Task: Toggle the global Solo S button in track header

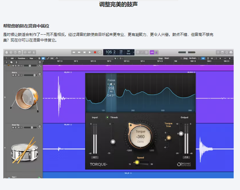Action: [x=16, y=62]
